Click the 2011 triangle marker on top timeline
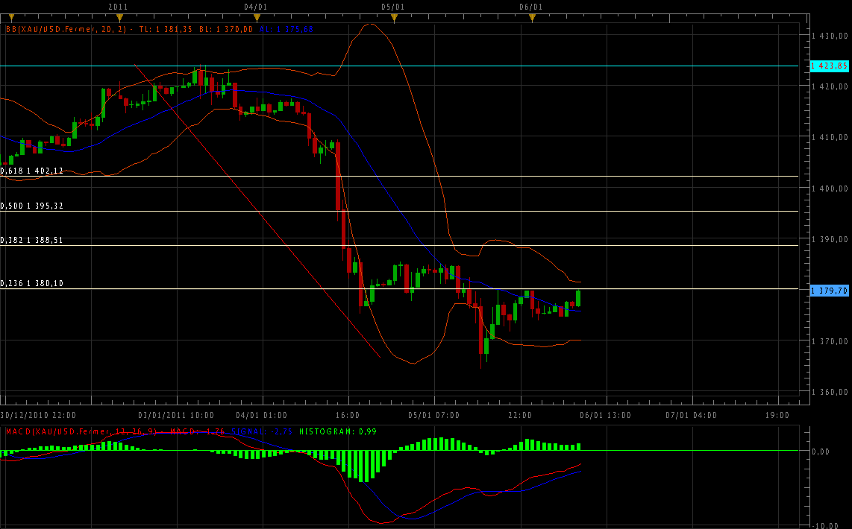The image size is (852, 529). [119, 18]
